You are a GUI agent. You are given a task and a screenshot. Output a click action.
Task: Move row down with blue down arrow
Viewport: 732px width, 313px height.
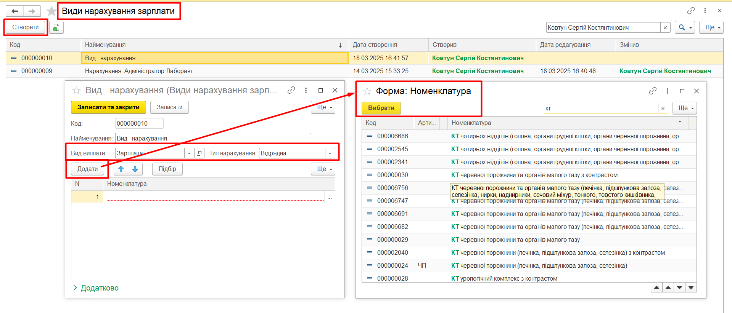pos(135,169)
